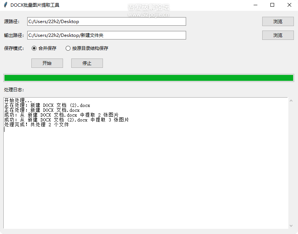Click the log scrollbar up arrow
The width and height of the screenshot is (298, 234).
[x=291, y=101]
